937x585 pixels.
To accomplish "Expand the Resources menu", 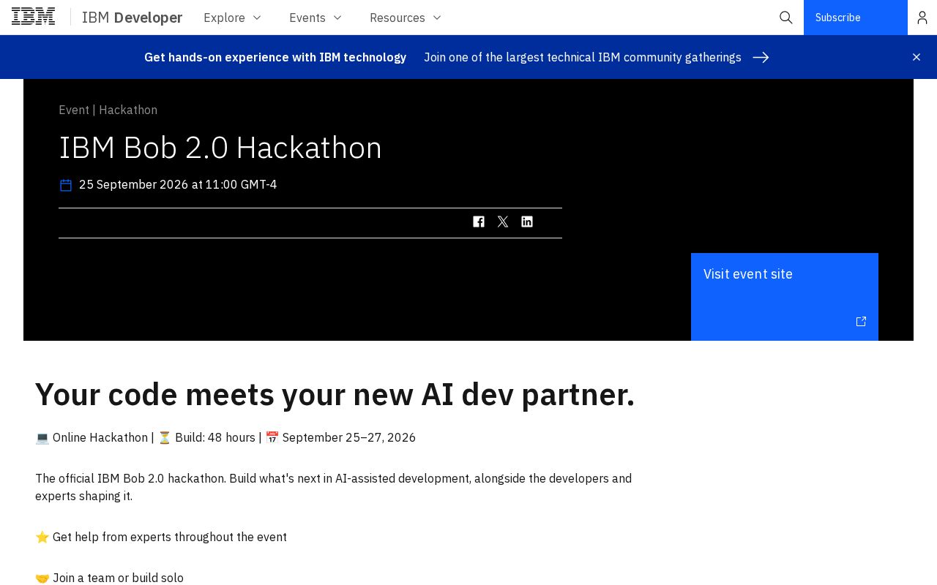I will [406, 18].
